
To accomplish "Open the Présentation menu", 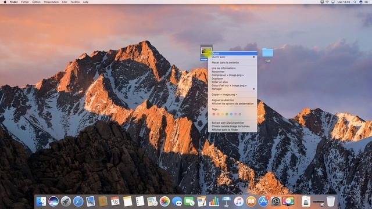I will (x=51, y=2).
